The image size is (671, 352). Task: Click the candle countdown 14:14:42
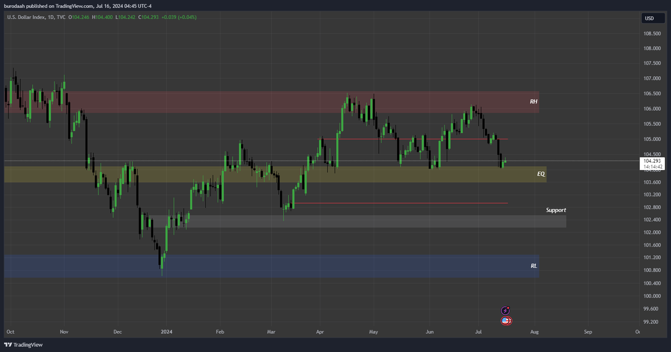(652, 167)
